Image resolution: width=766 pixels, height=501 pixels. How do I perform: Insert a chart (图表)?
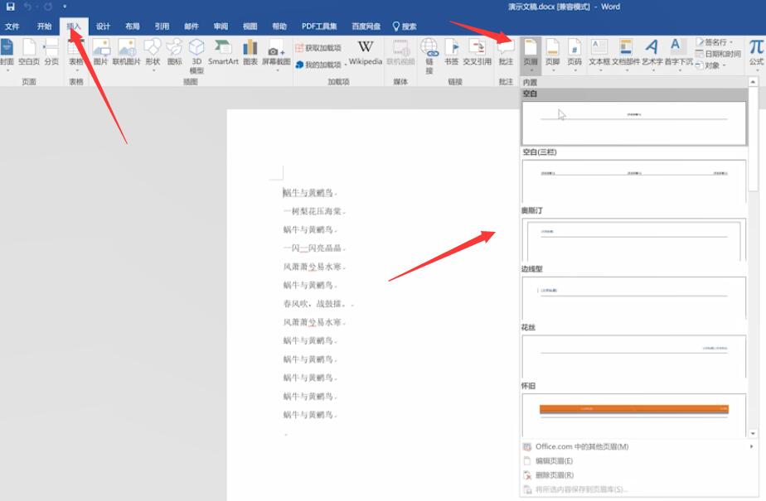click(250, 53)
